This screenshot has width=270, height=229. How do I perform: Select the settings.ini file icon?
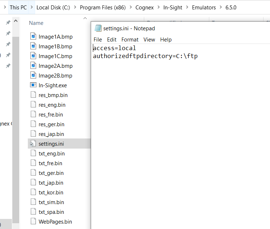click(33, 144)
